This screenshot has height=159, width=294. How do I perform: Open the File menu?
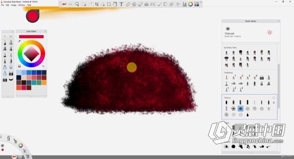point(3,5)
